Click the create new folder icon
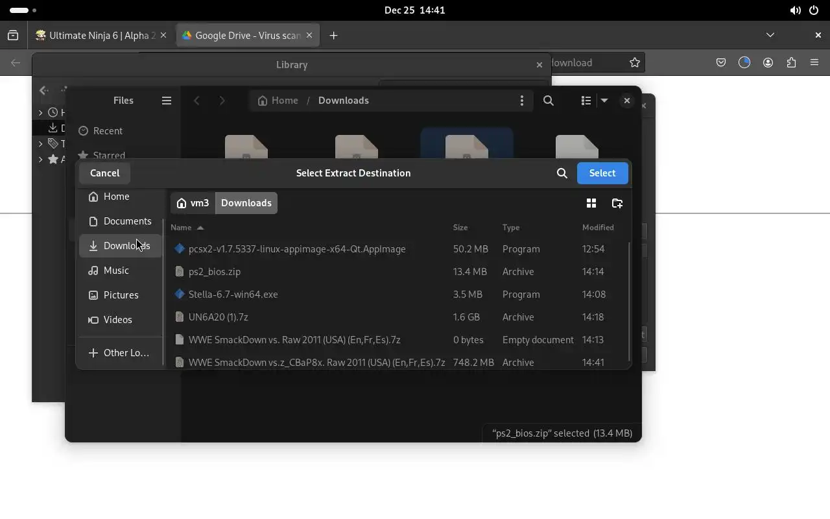This screenshot has width=830, height=519. [x=617, y=203]
